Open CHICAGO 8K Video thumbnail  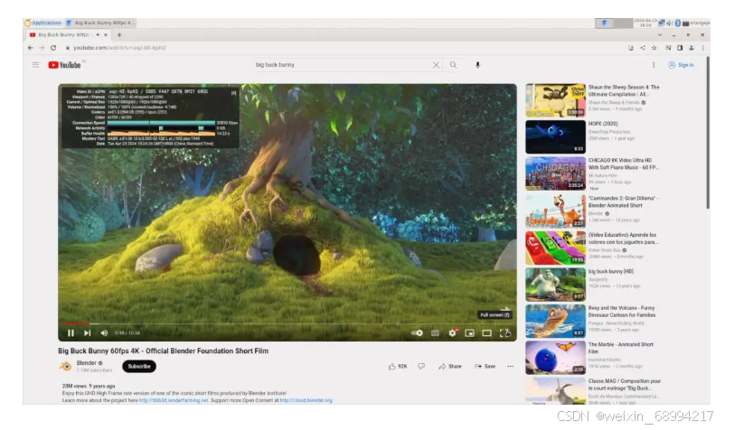555,173
